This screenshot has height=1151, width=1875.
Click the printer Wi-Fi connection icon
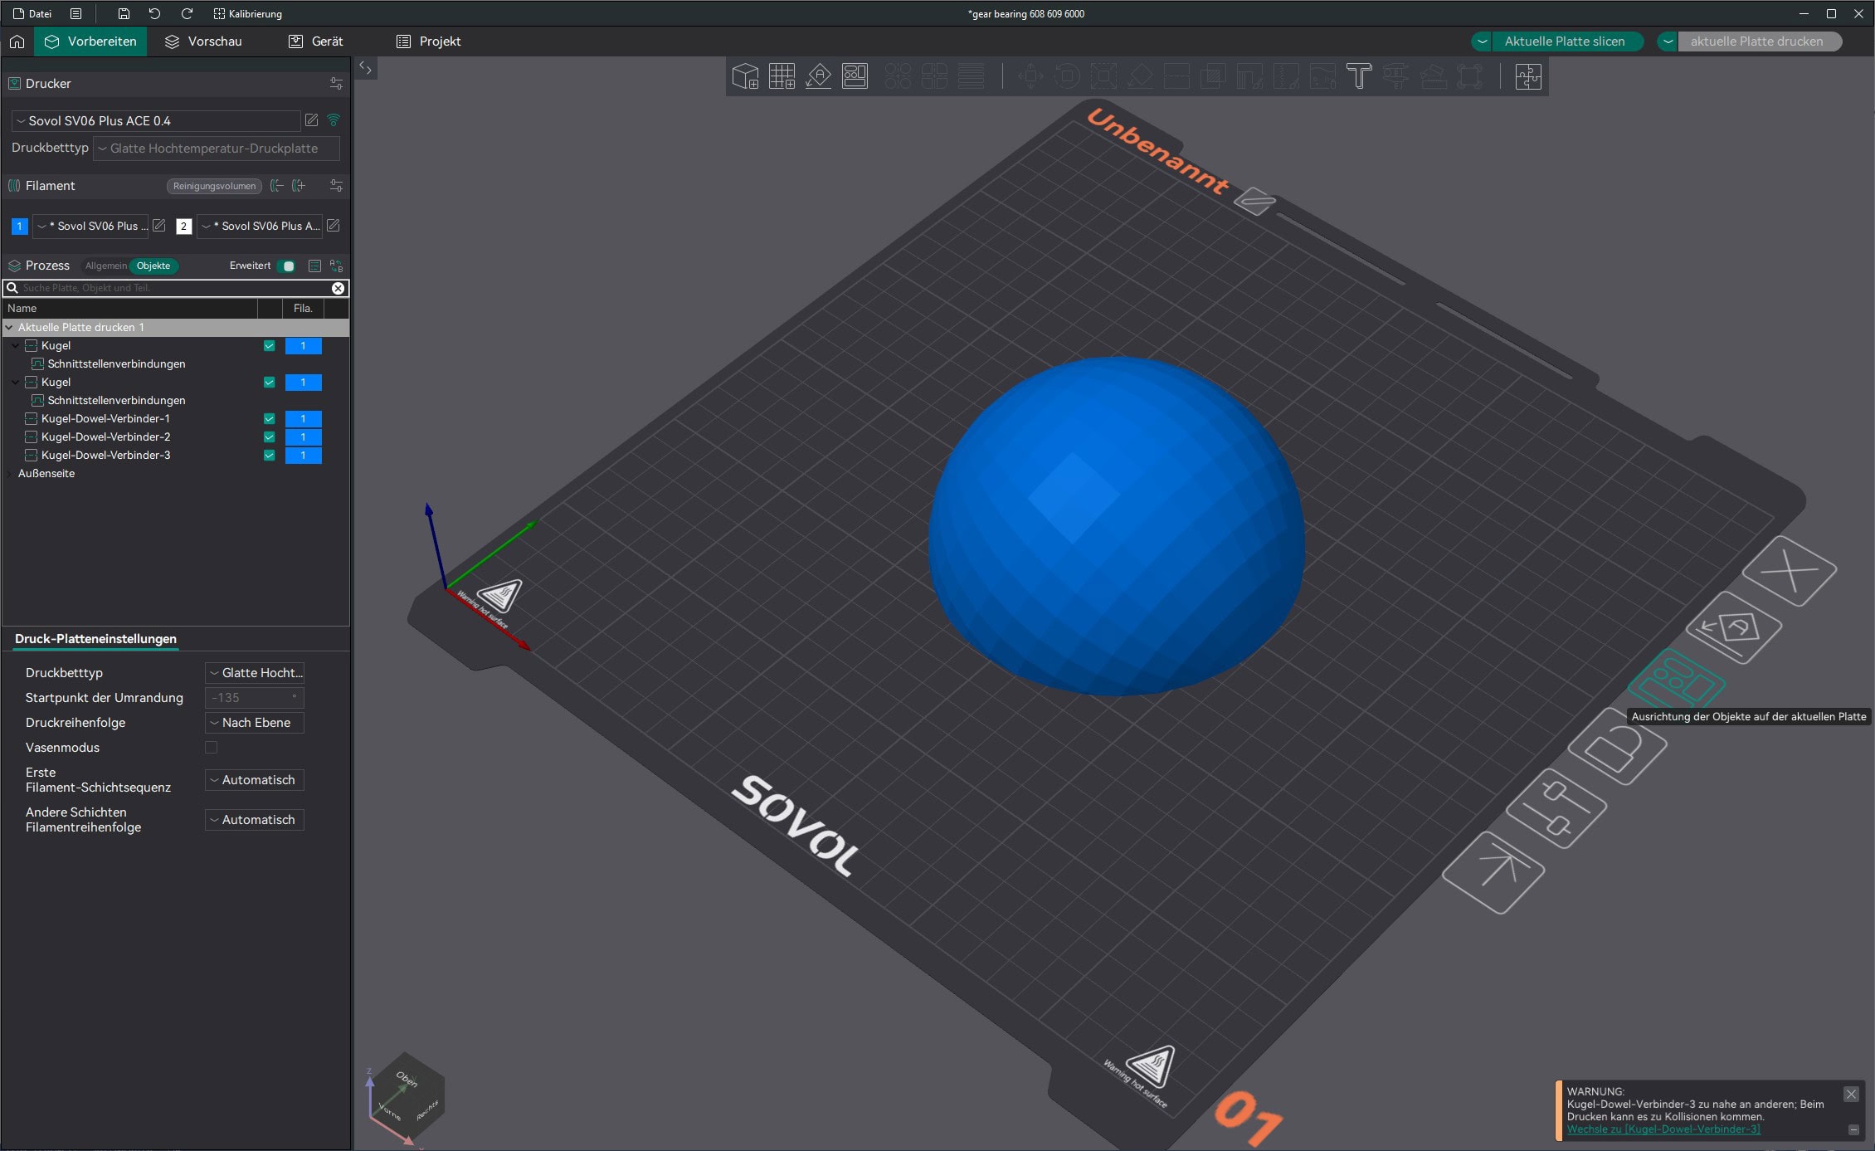tap(334, 120)
